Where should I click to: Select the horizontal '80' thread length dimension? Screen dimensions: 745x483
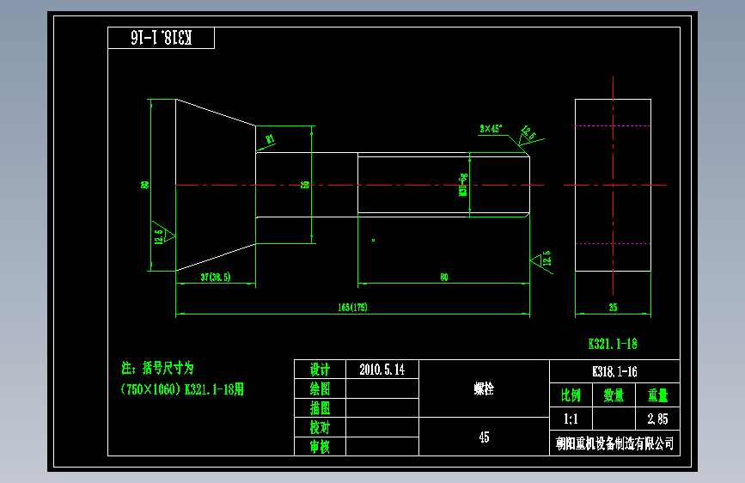click(443, 277)
